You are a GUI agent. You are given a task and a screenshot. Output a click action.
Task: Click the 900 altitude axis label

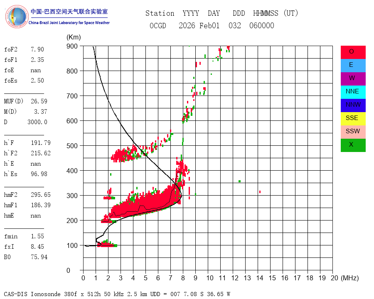point(72,46)
